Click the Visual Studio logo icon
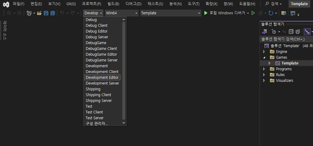313x146 pixels. [6, 4]
